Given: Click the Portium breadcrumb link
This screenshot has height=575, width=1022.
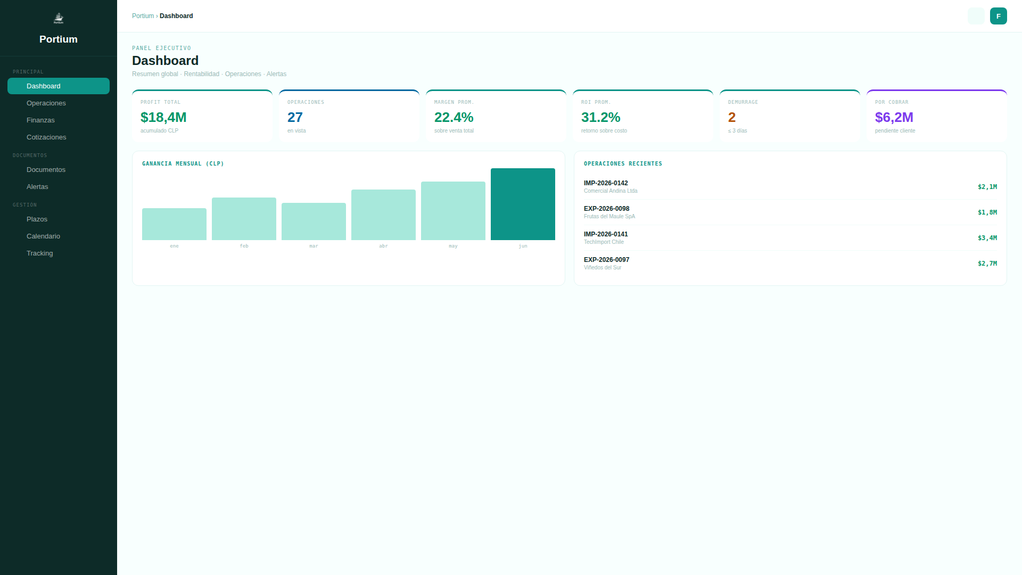Looking at the screenshot, I should coord(143,16).
